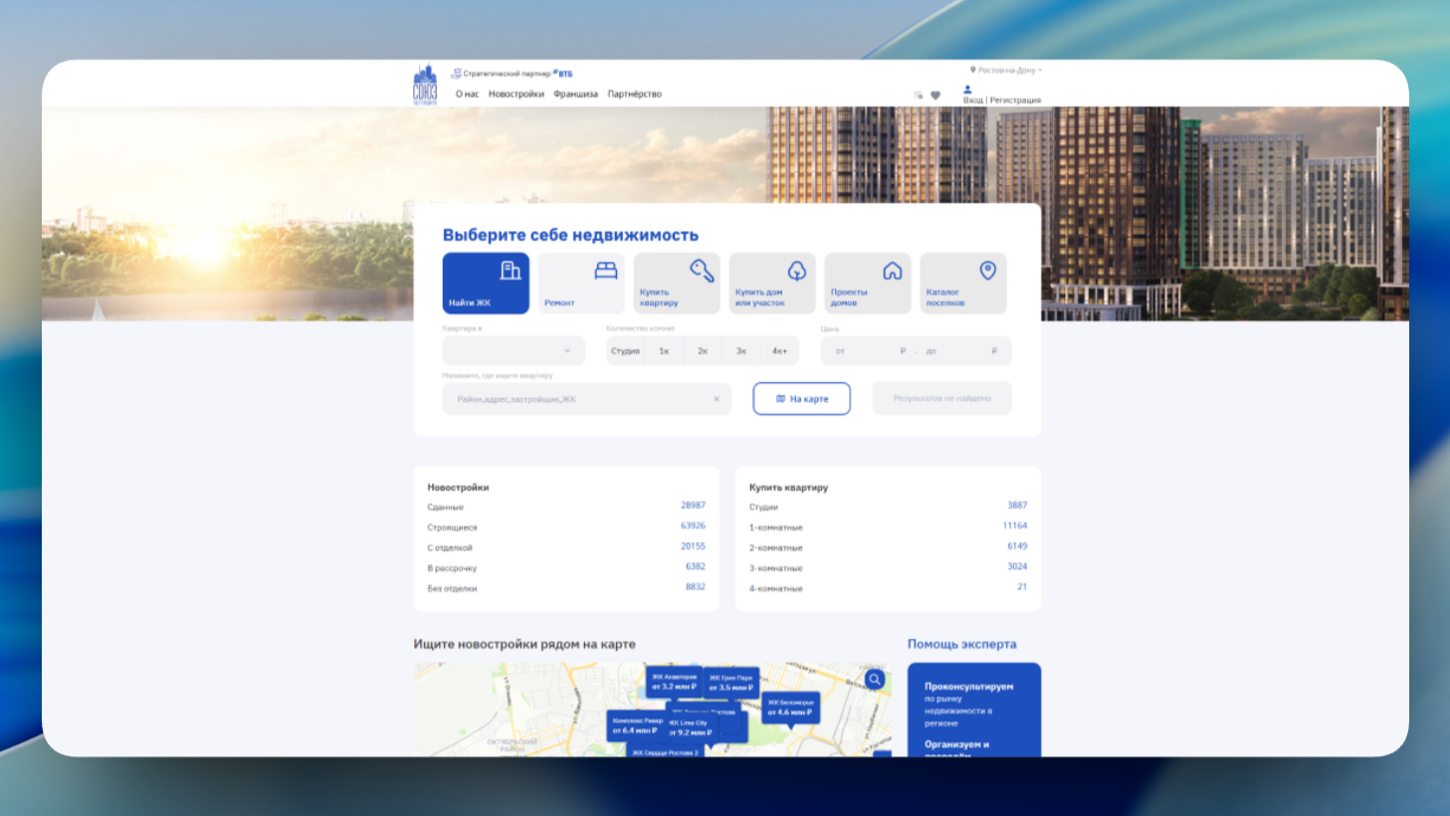
Task: Open the Франшиза menu item
Action: pos(576,95)
